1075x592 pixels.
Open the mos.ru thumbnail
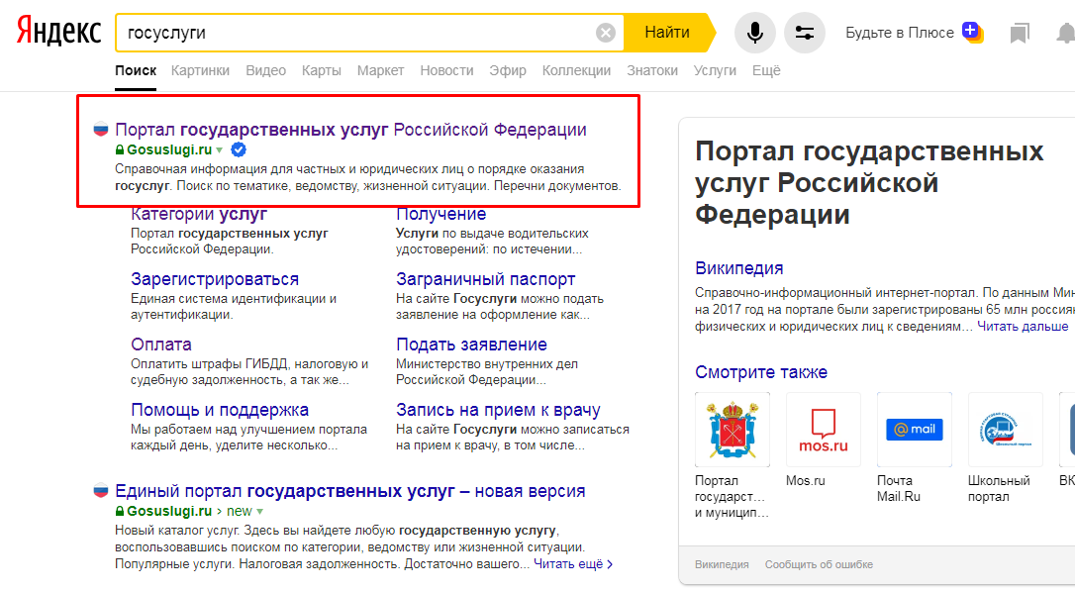pos(824,430)
